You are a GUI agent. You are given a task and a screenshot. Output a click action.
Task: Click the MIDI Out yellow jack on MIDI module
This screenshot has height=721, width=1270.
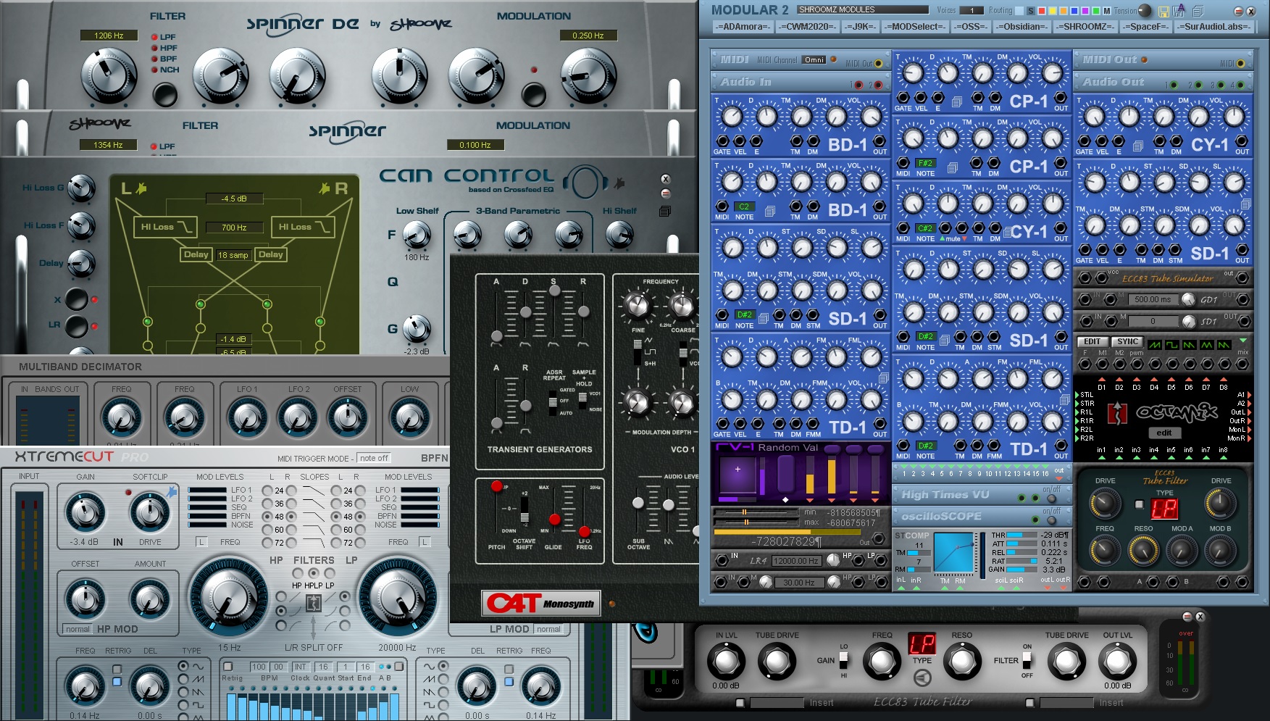pos(878,63)
